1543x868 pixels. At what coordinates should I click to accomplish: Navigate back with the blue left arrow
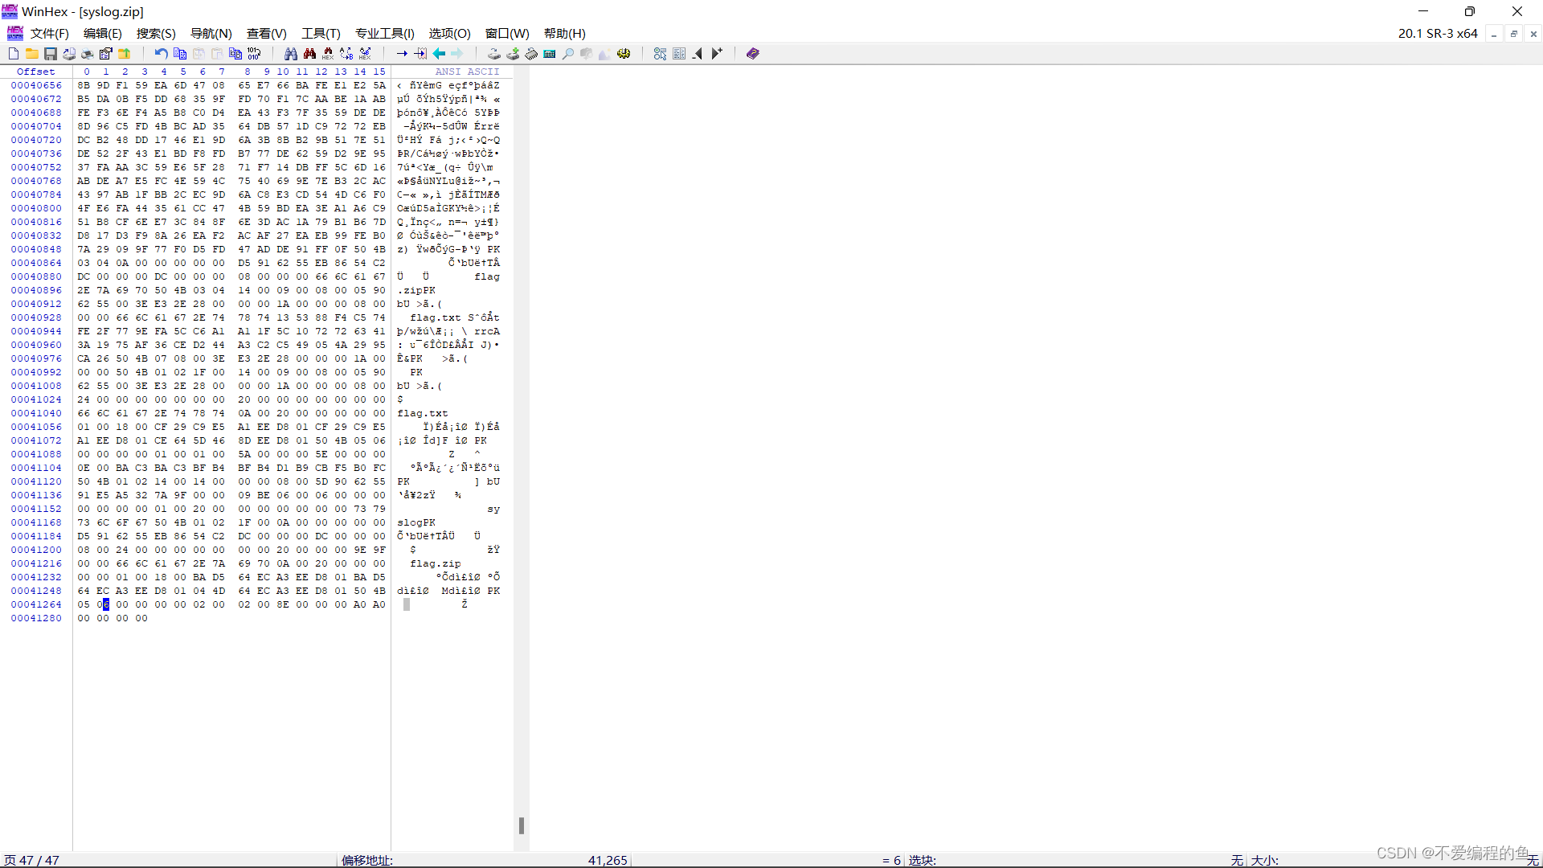click(439, 53)
